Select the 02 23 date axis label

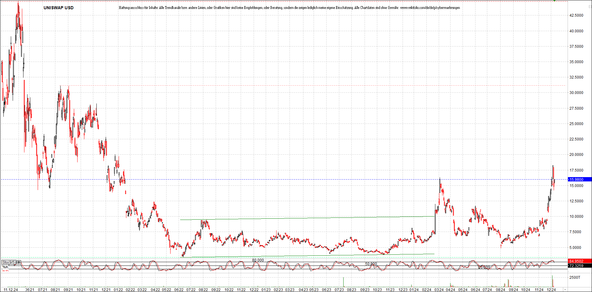278,290
